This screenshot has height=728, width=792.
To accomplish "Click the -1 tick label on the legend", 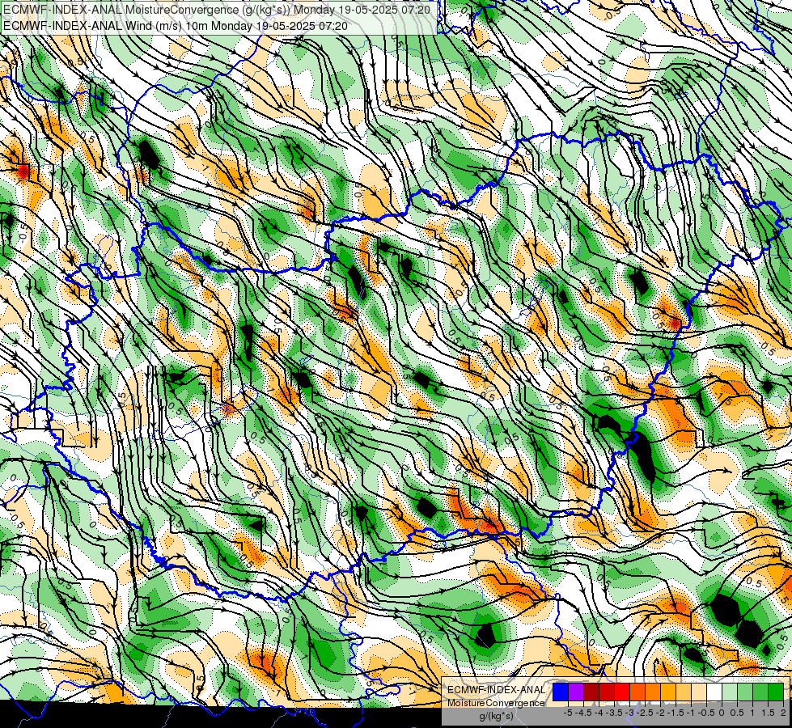I will pos(691,713).
